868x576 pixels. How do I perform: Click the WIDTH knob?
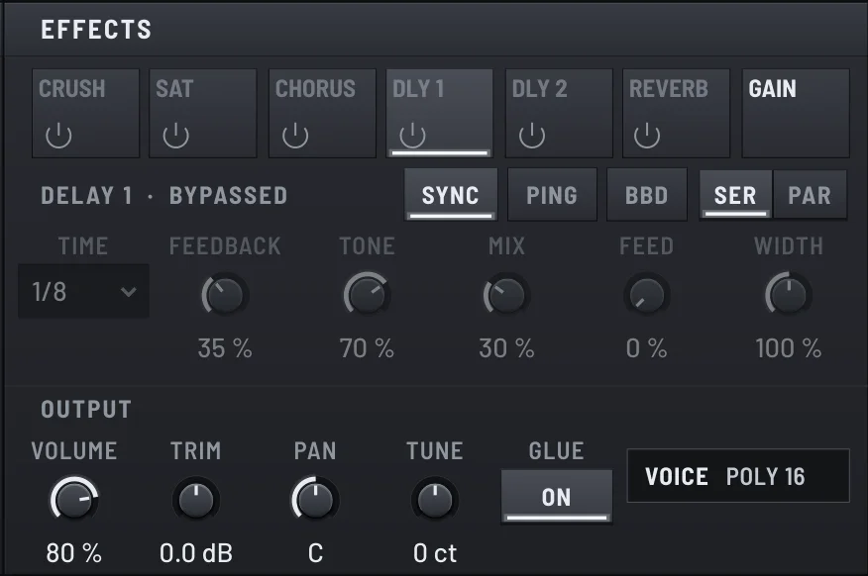tap(789, 295)
